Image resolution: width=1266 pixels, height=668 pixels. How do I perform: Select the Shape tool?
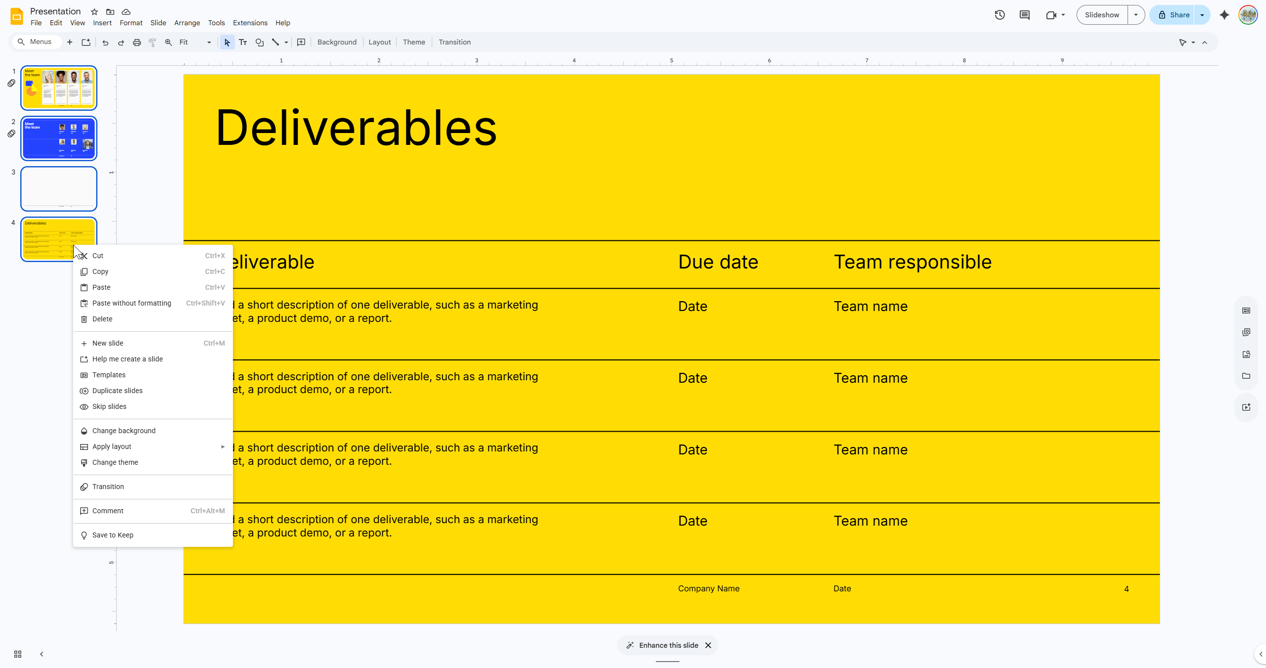[260, 42]
